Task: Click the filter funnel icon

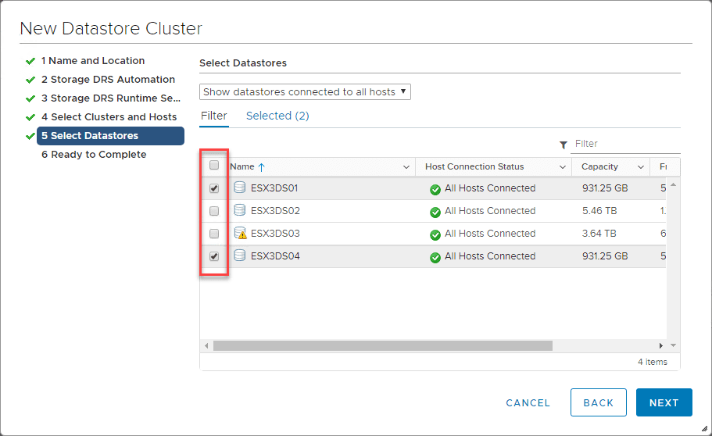Action: [564, 145]
